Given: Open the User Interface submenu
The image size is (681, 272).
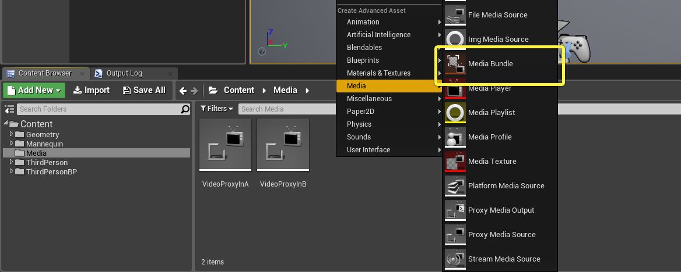Looking at the screenshot, I should [x=389, y=150].
